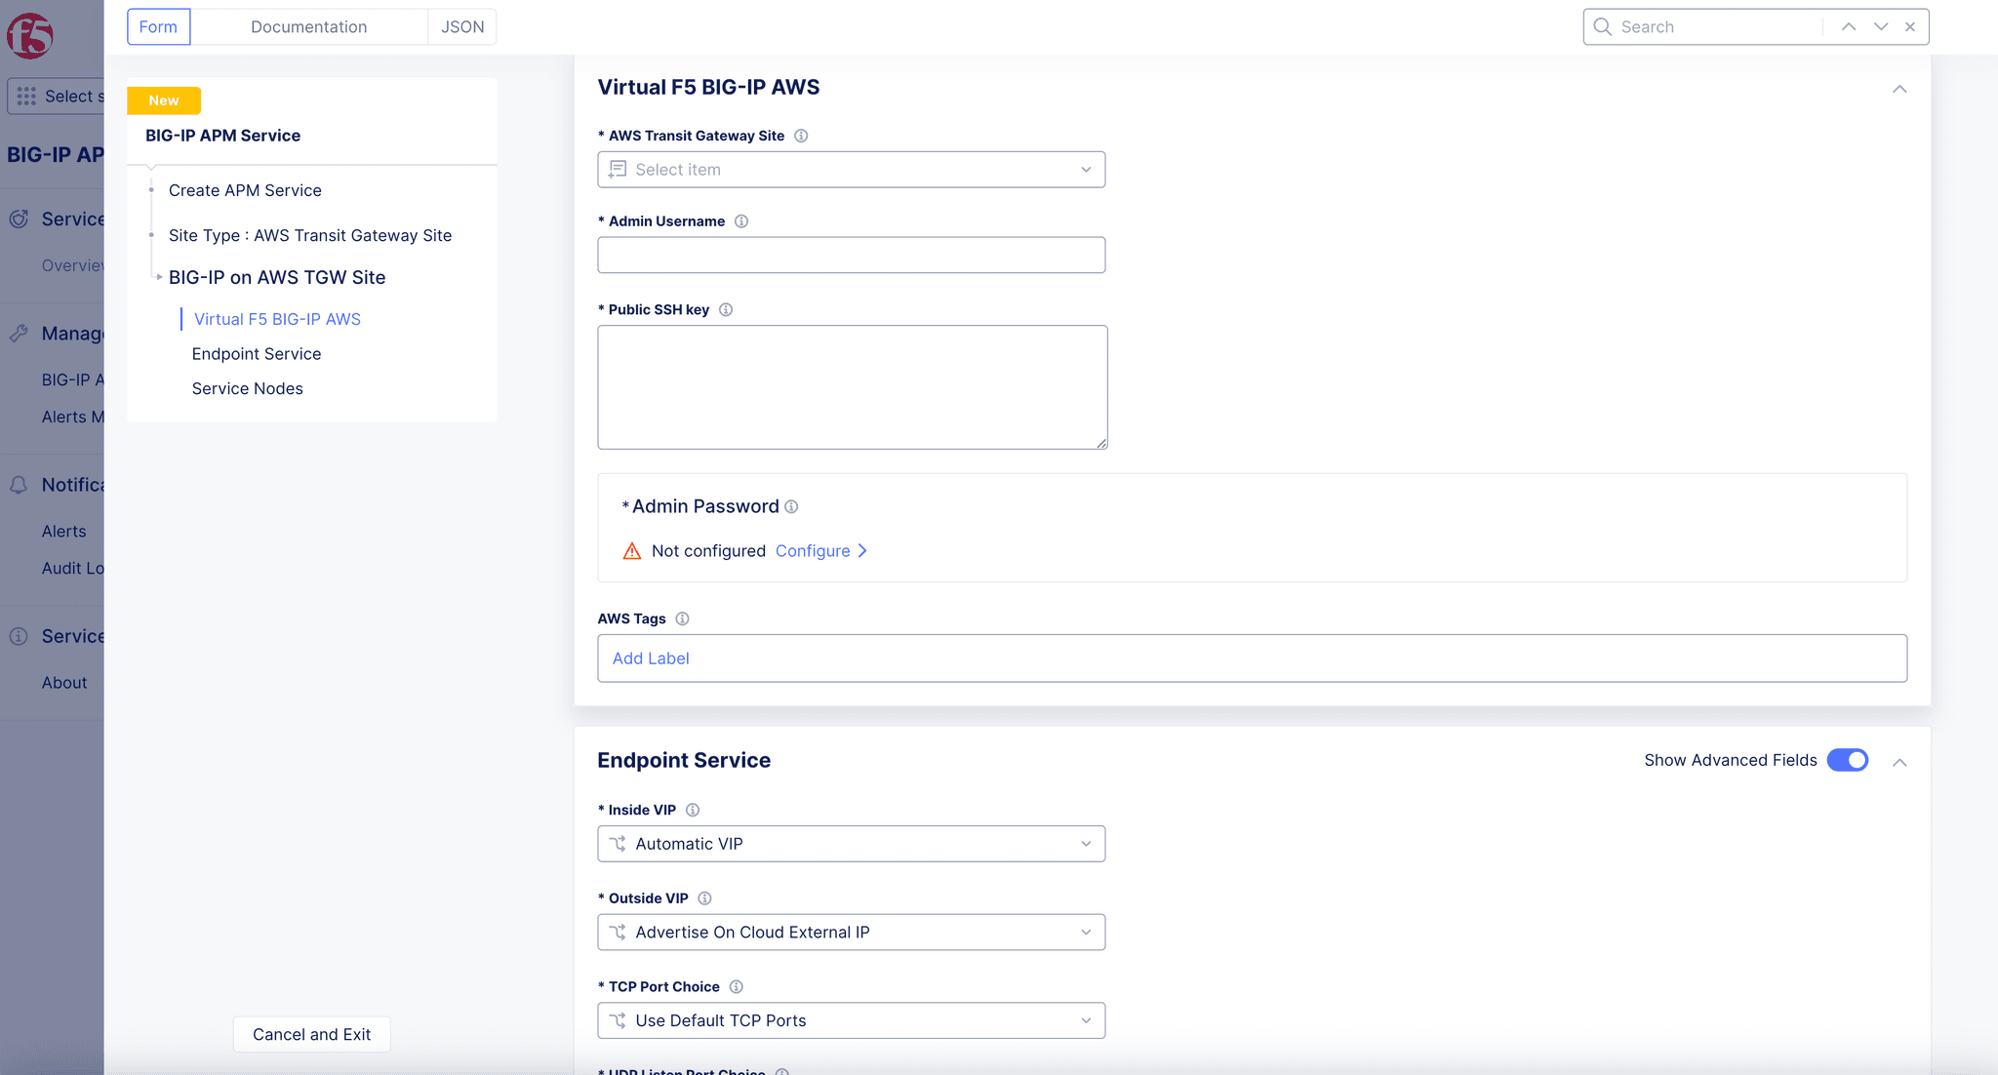Click the Admin Username input field
This screenshot has height=1075, width=1998.
point(852,255)
